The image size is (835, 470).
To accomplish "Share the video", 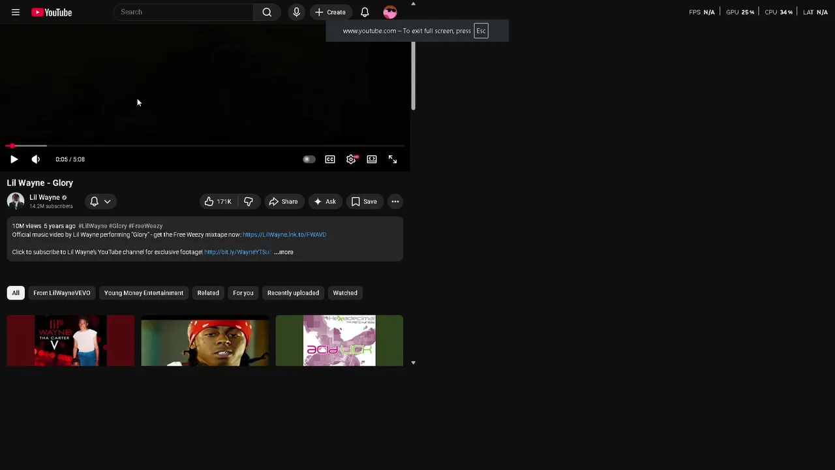I will (283, 202).
